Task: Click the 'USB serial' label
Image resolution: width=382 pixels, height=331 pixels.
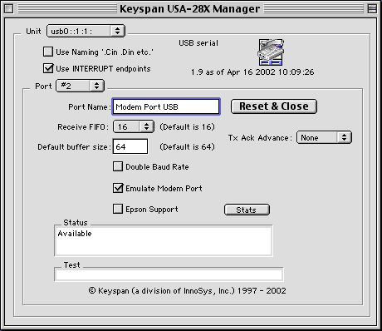Action: tap(198, 43)
